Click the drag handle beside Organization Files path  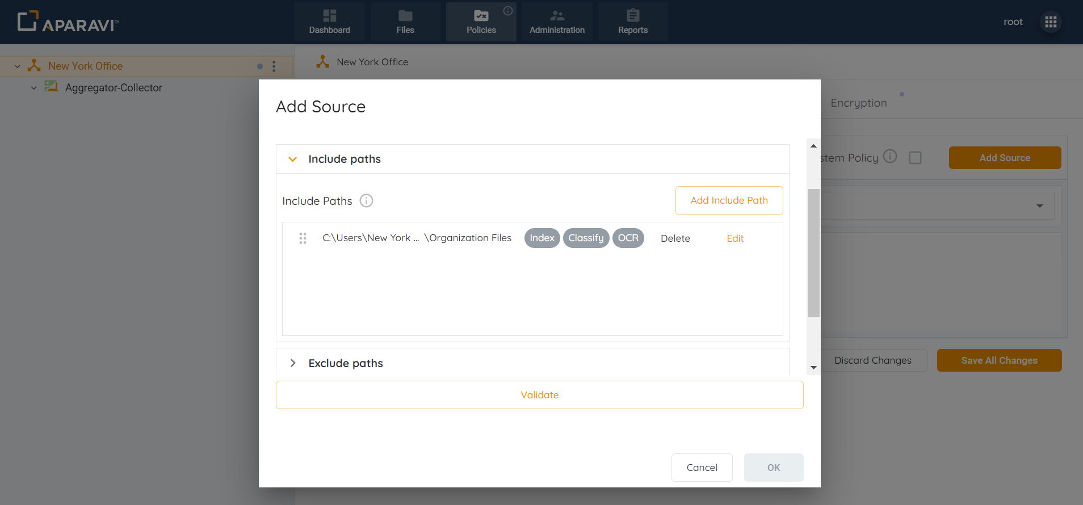point(303,238)
